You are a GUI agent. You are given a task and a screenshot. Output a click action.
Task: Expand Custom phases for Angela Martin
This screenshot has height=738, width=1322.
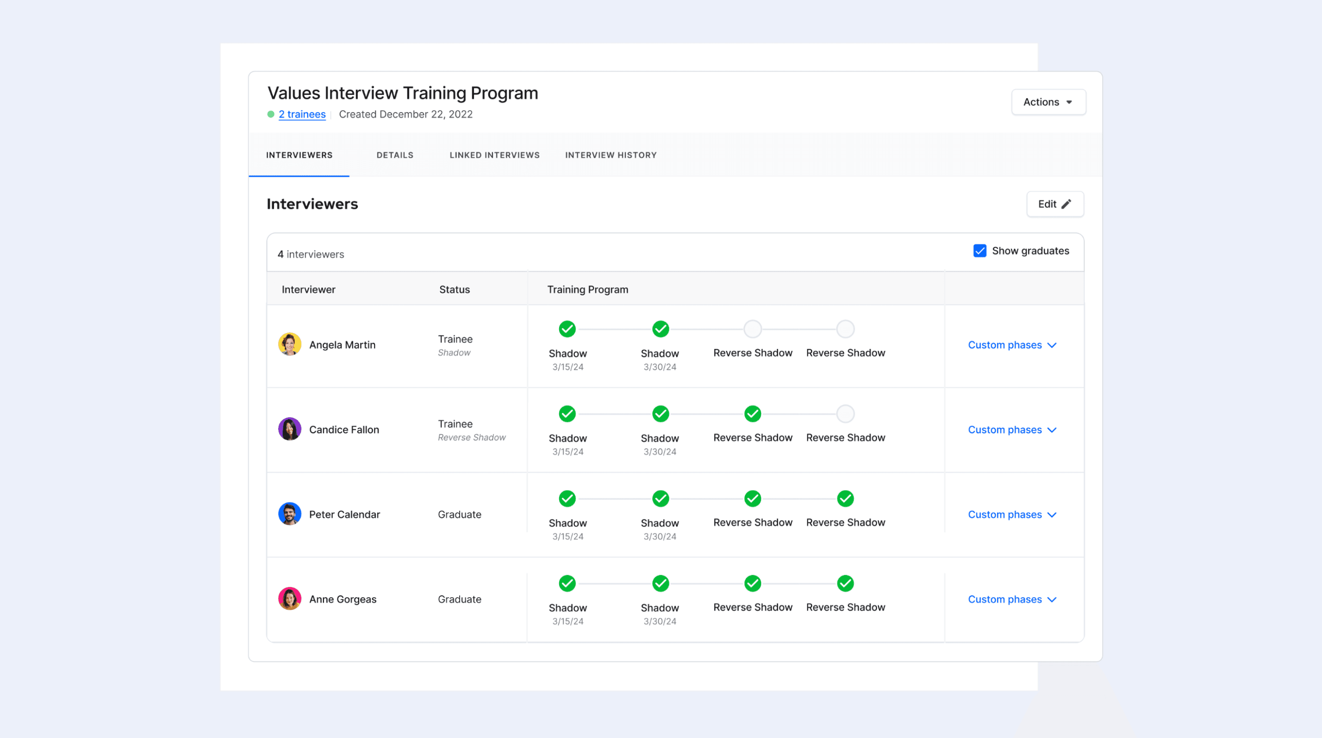coord(1012,345)
